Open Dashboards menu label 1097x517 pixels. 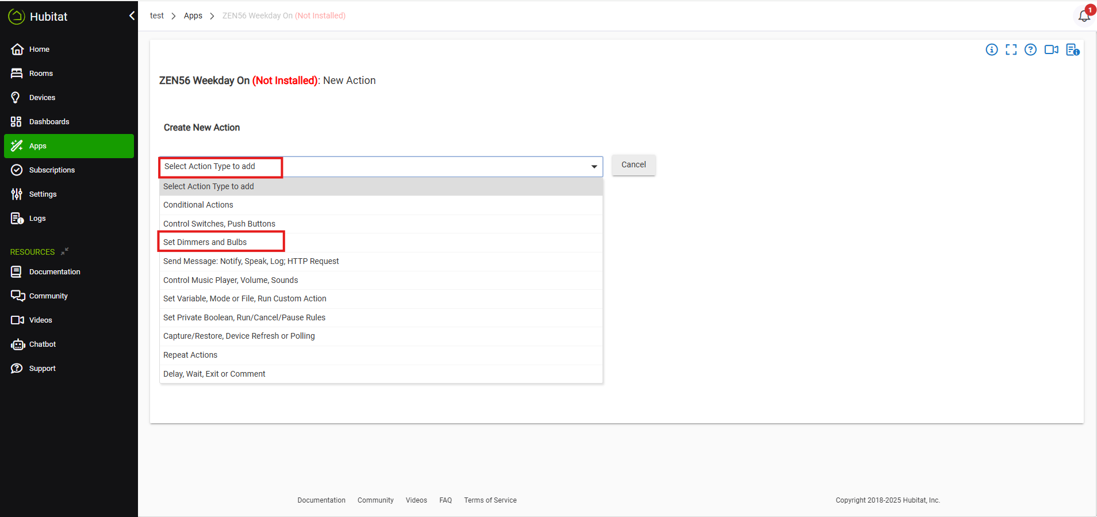coord(49,122)
